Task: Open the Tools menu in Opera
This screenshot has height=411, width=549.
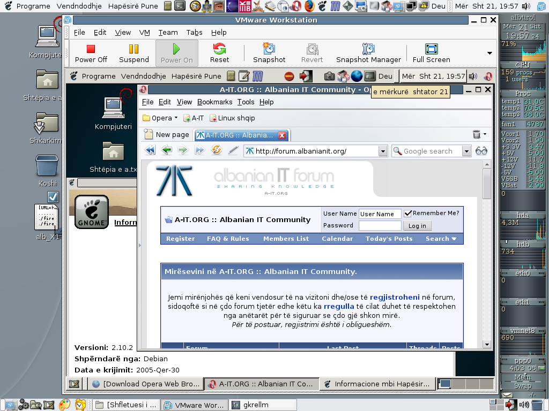Action: point(246,102)
